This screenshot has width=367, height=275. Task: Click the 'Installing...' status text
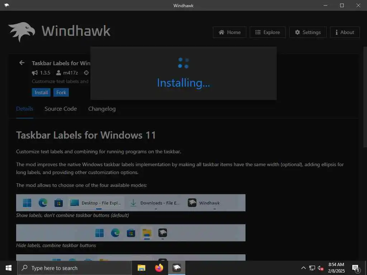pos(183,83)
